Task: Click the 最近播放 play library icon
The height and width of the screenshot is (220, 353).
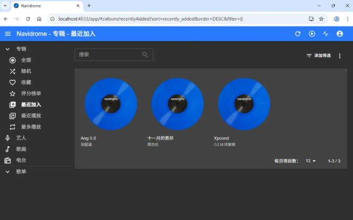Action: pos(12,116)
